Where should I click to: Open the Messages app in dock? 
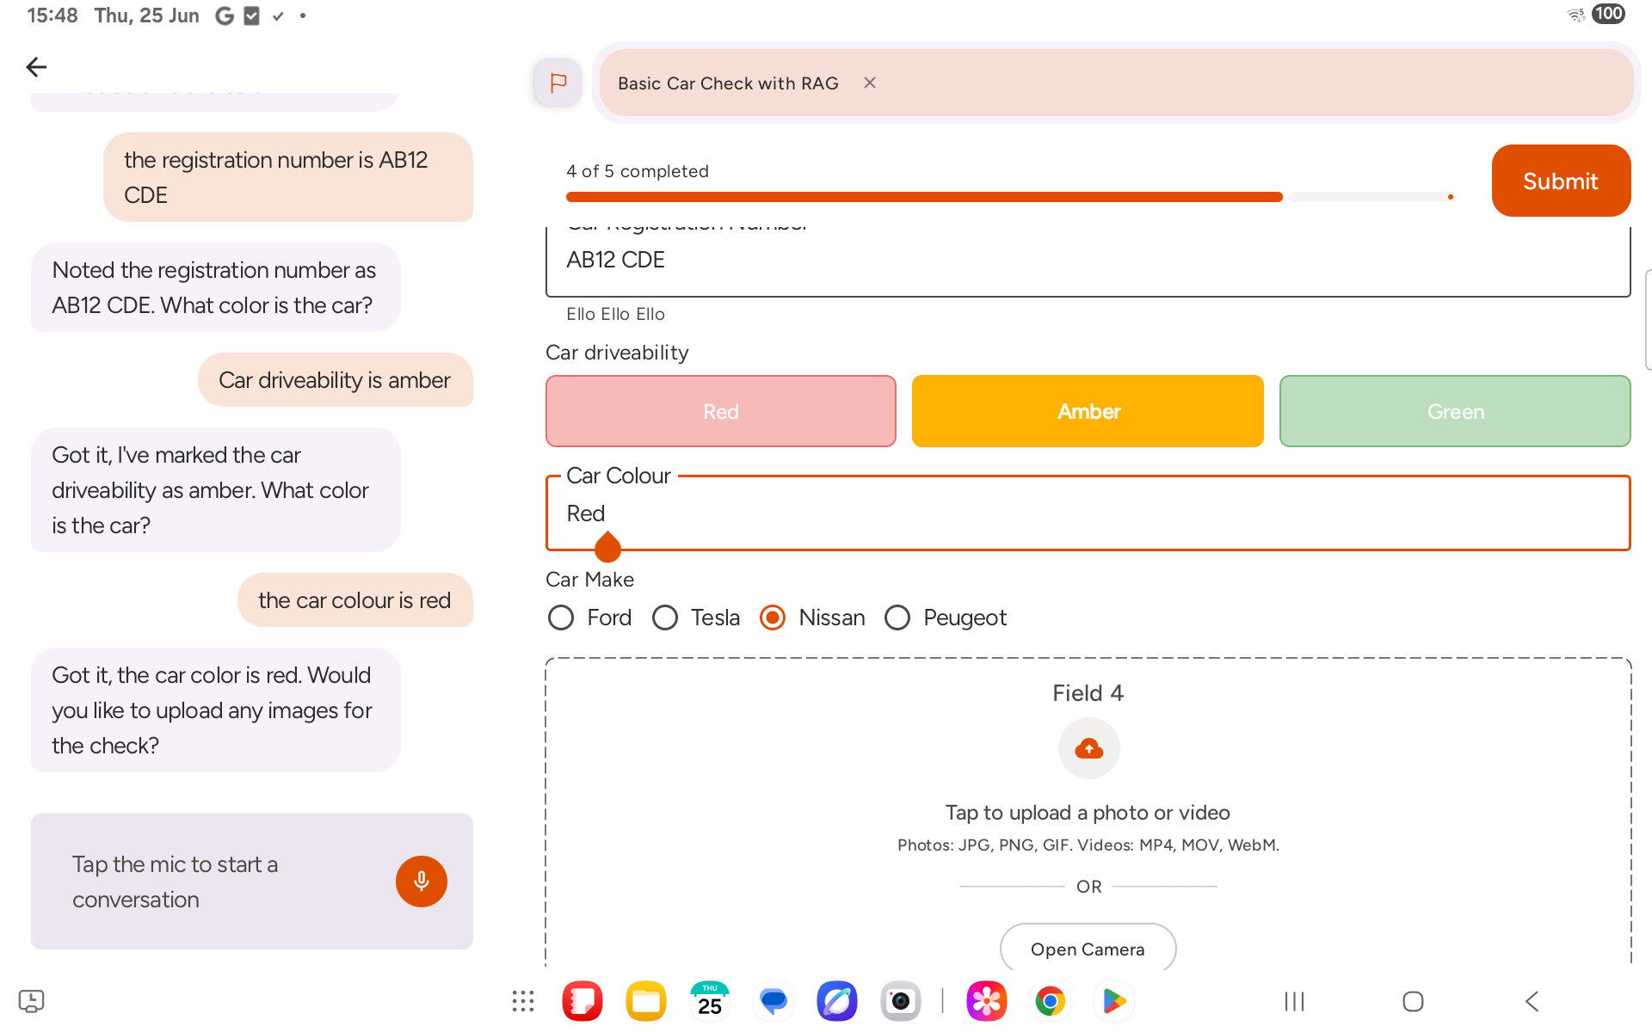pos(774,1001)
